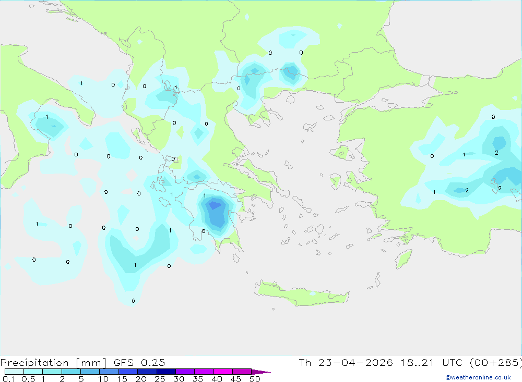Click the 0.1–0.5 mm legend color swatch
This screenshot has height=382, width=522.
point(14,372)
